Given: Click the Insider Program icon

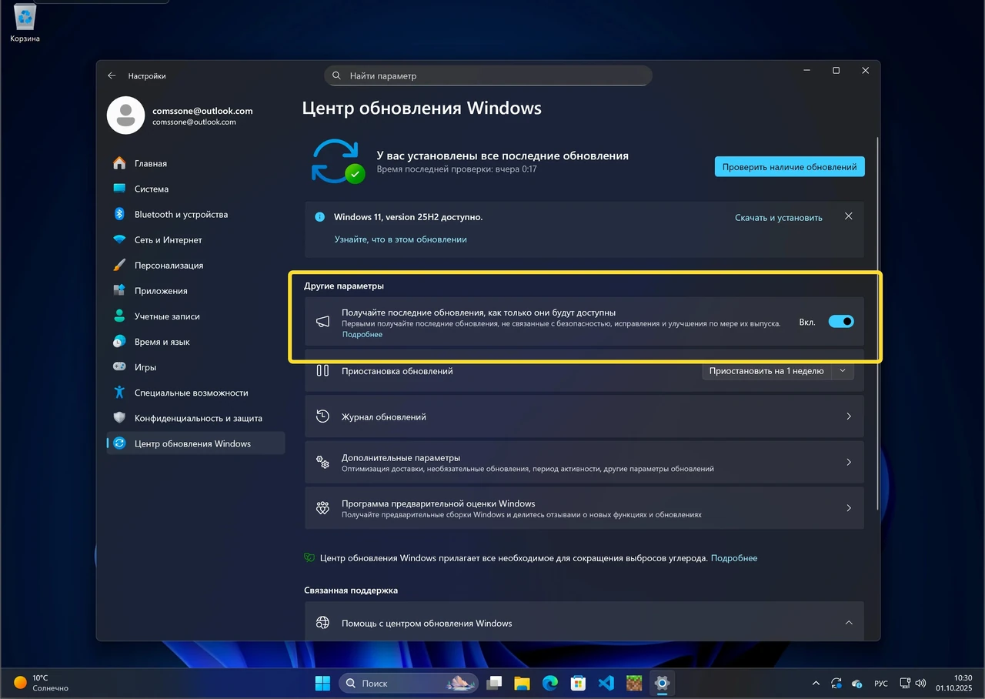Looking at the screenshot, I should [323, 508].
